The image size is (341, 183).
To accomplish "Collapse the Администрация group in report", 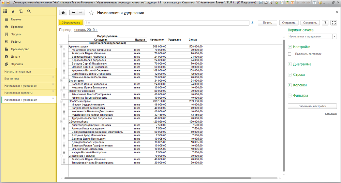I will (61, 46).
